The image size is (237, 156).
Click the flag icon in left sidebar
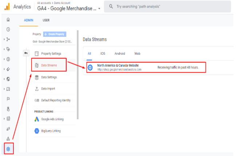[x=8, y=99]
